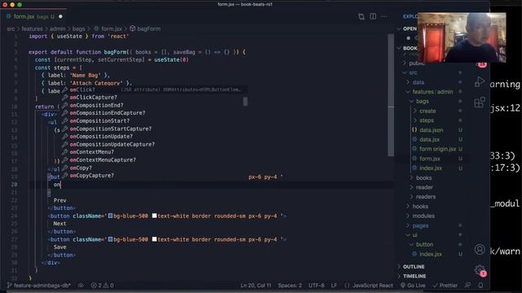522x293 pixels.
Task: Select onClickCapture? autocomplete suggestion
Action: (154, 98)
